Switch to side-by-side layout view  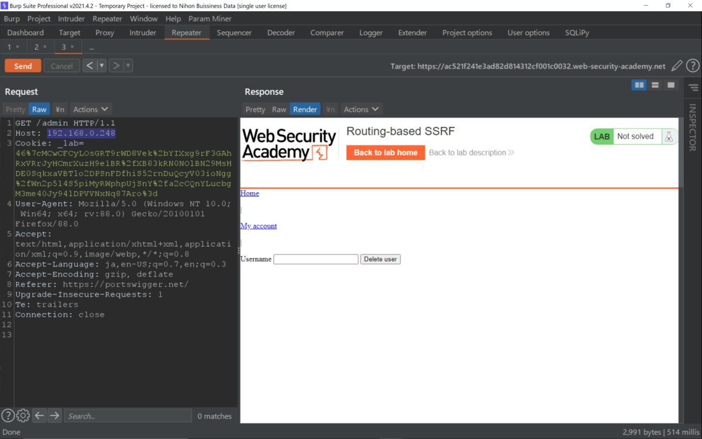[639, 85]
